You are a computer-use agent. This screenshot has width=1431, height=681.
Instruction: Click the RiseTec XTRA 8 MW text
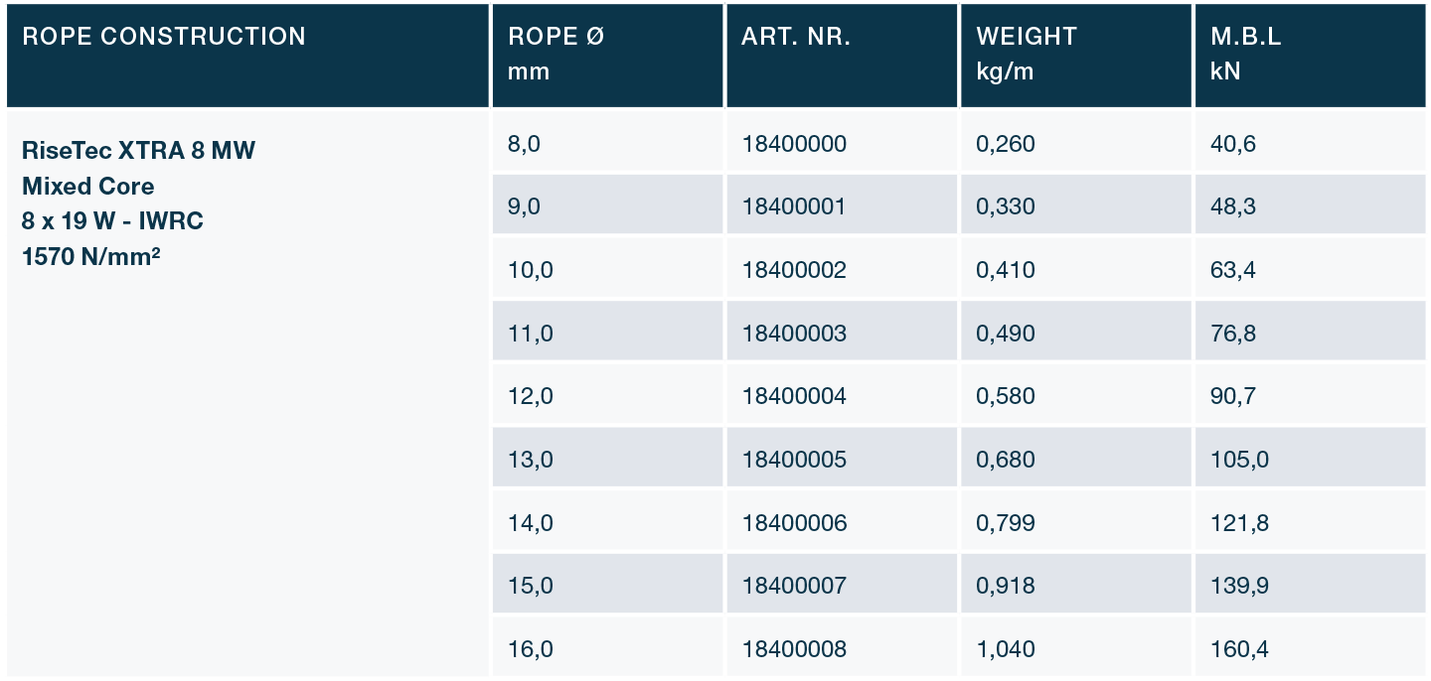pos(139,151)
